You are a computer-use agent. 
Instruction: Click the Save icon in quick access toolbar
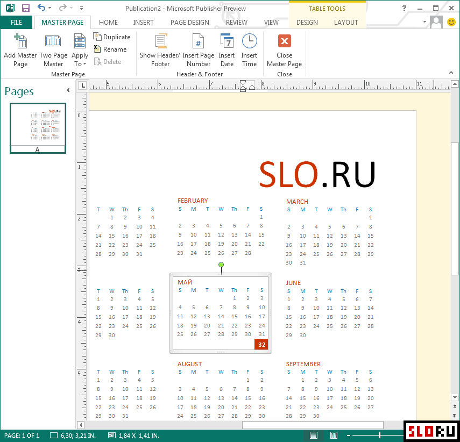(26, 8)
